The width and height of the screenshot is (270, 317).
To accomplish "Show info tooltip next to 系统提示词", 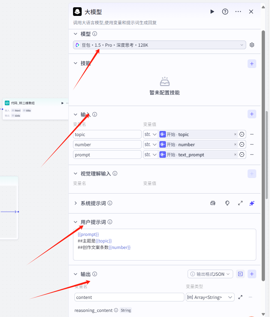I will (x=110, y=203).
